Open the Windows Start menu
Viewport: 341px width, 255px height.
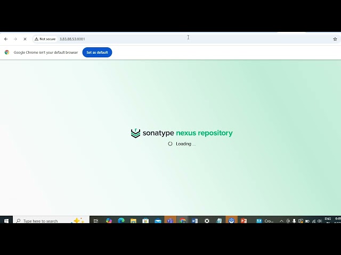[x=6, y=220]
